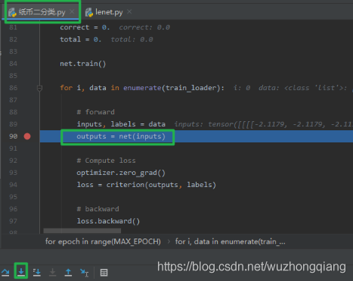This screenshot has width=353, height=281.
Task: Click the '# Compute loss' comment
Action: point(106,161)
